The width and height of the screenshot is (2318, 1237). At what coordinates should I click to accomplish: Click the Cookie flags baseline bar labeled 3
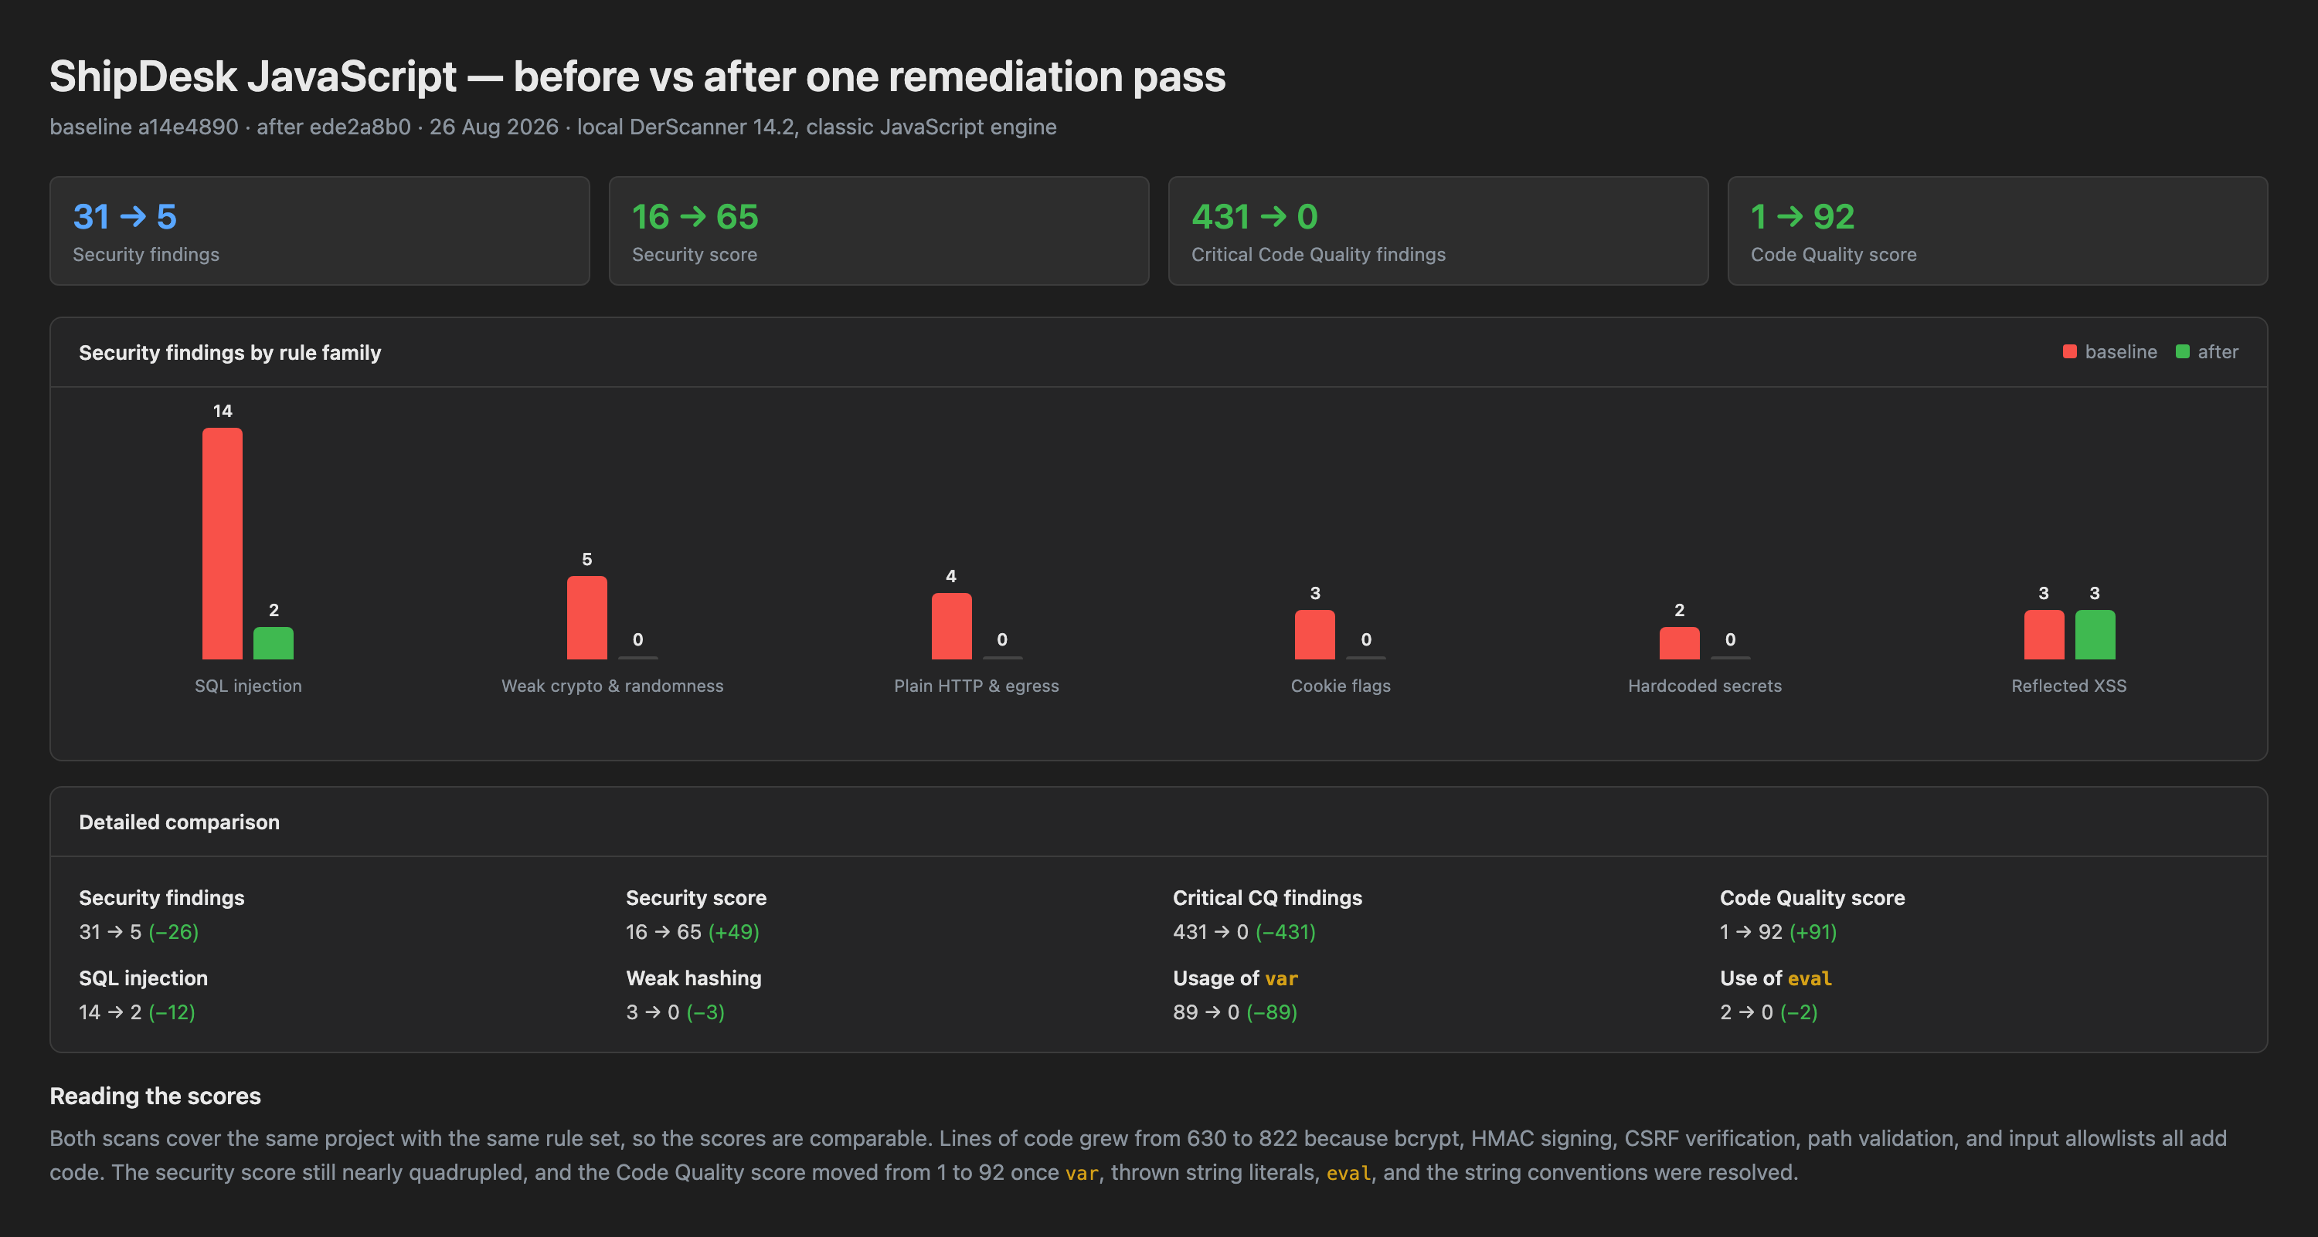click(1314, 635)
